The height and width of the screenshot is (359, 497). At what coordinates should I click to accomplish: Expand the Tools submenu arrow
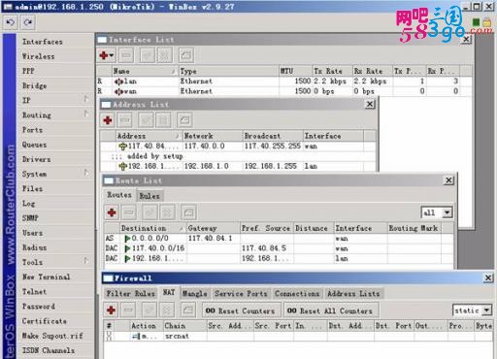point(86,260)
